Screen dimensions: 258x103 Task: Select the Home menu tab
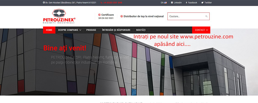[x=49, y=30]
